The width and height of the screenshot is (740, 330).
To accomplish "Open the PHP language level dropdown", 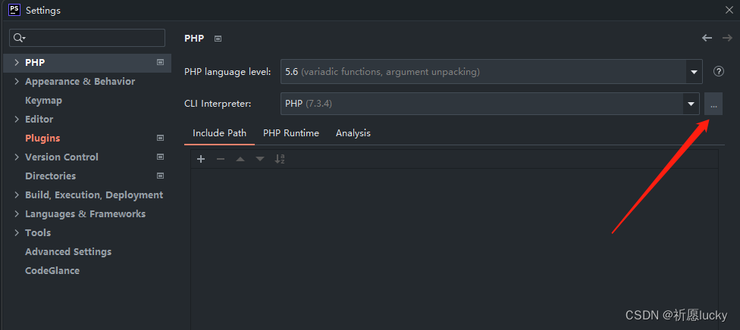I will coord(695,72).
